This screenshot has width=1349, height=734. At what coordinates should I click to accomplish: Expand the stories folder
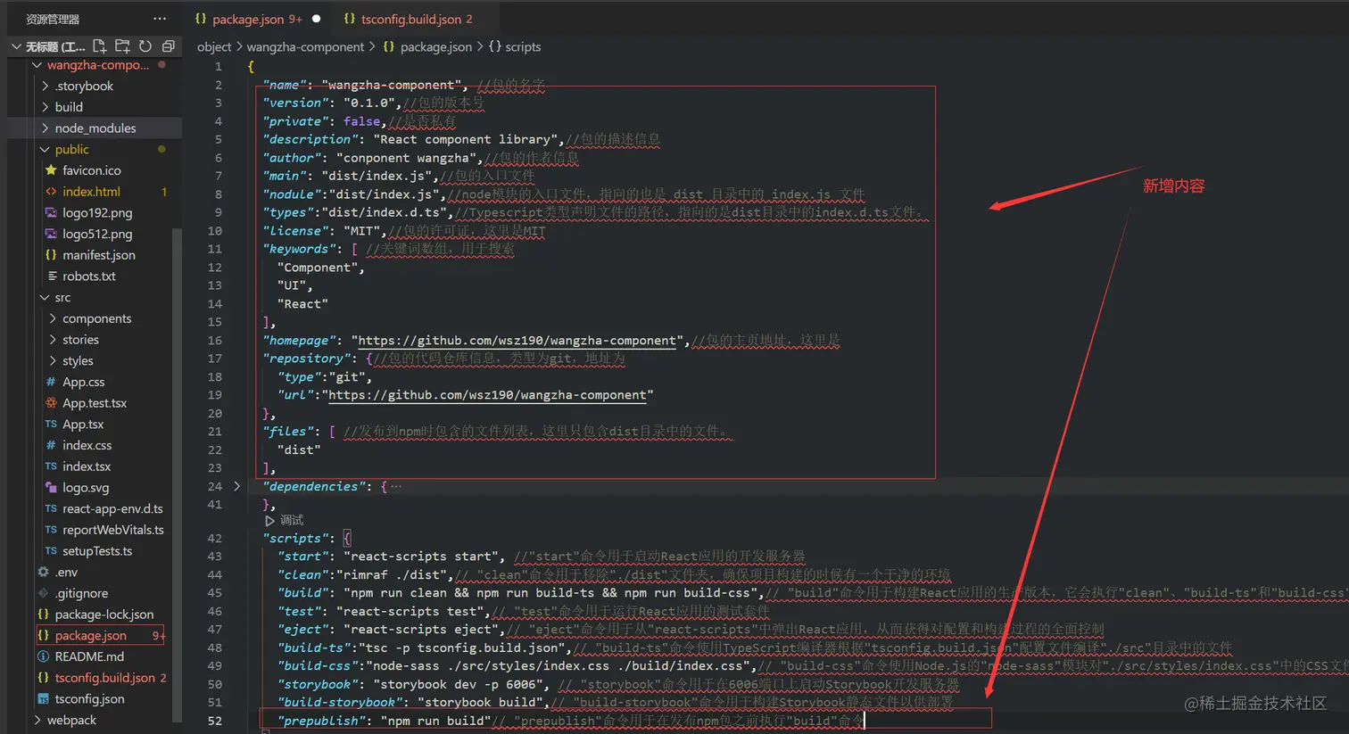(x=53, y=340)
